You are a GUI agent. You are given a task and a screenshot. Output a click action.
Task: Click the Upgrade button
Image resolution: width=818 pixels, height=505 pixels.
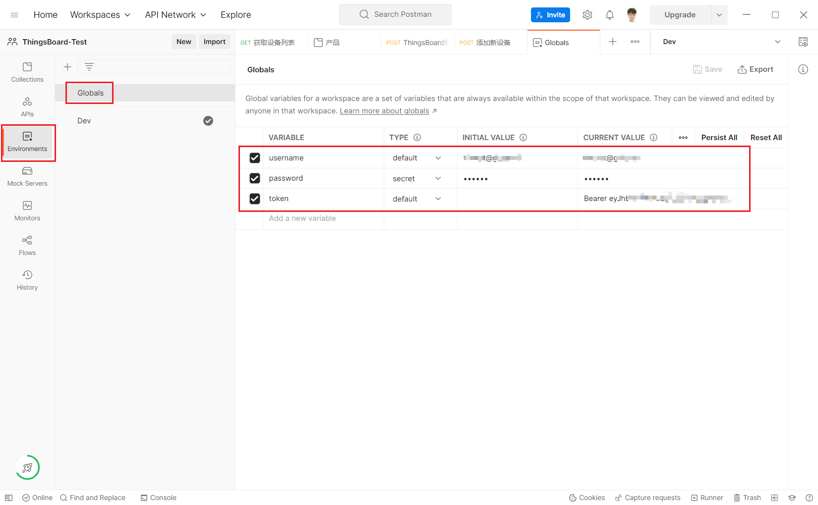[680, 15]
